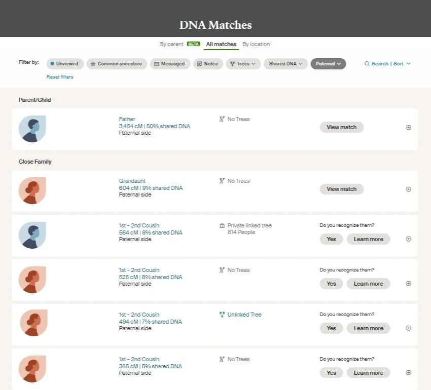Toggle the Notes filter
The height and width of the screenshot is (390, 431).
tap(207, 63)
